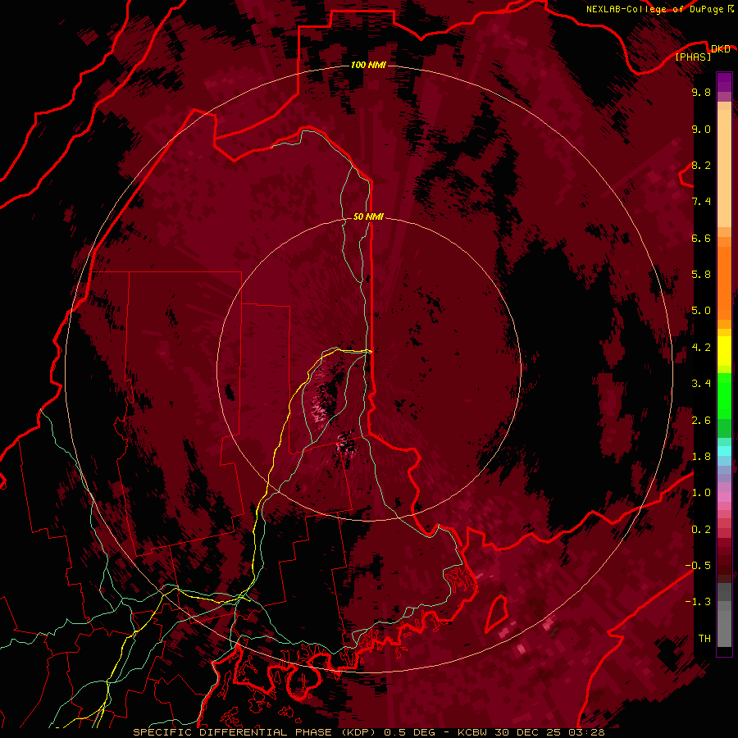Click the -1.3 legend value
Image resolution: width=738 pixels, height=738 pixels.
[x=698, y=602]
